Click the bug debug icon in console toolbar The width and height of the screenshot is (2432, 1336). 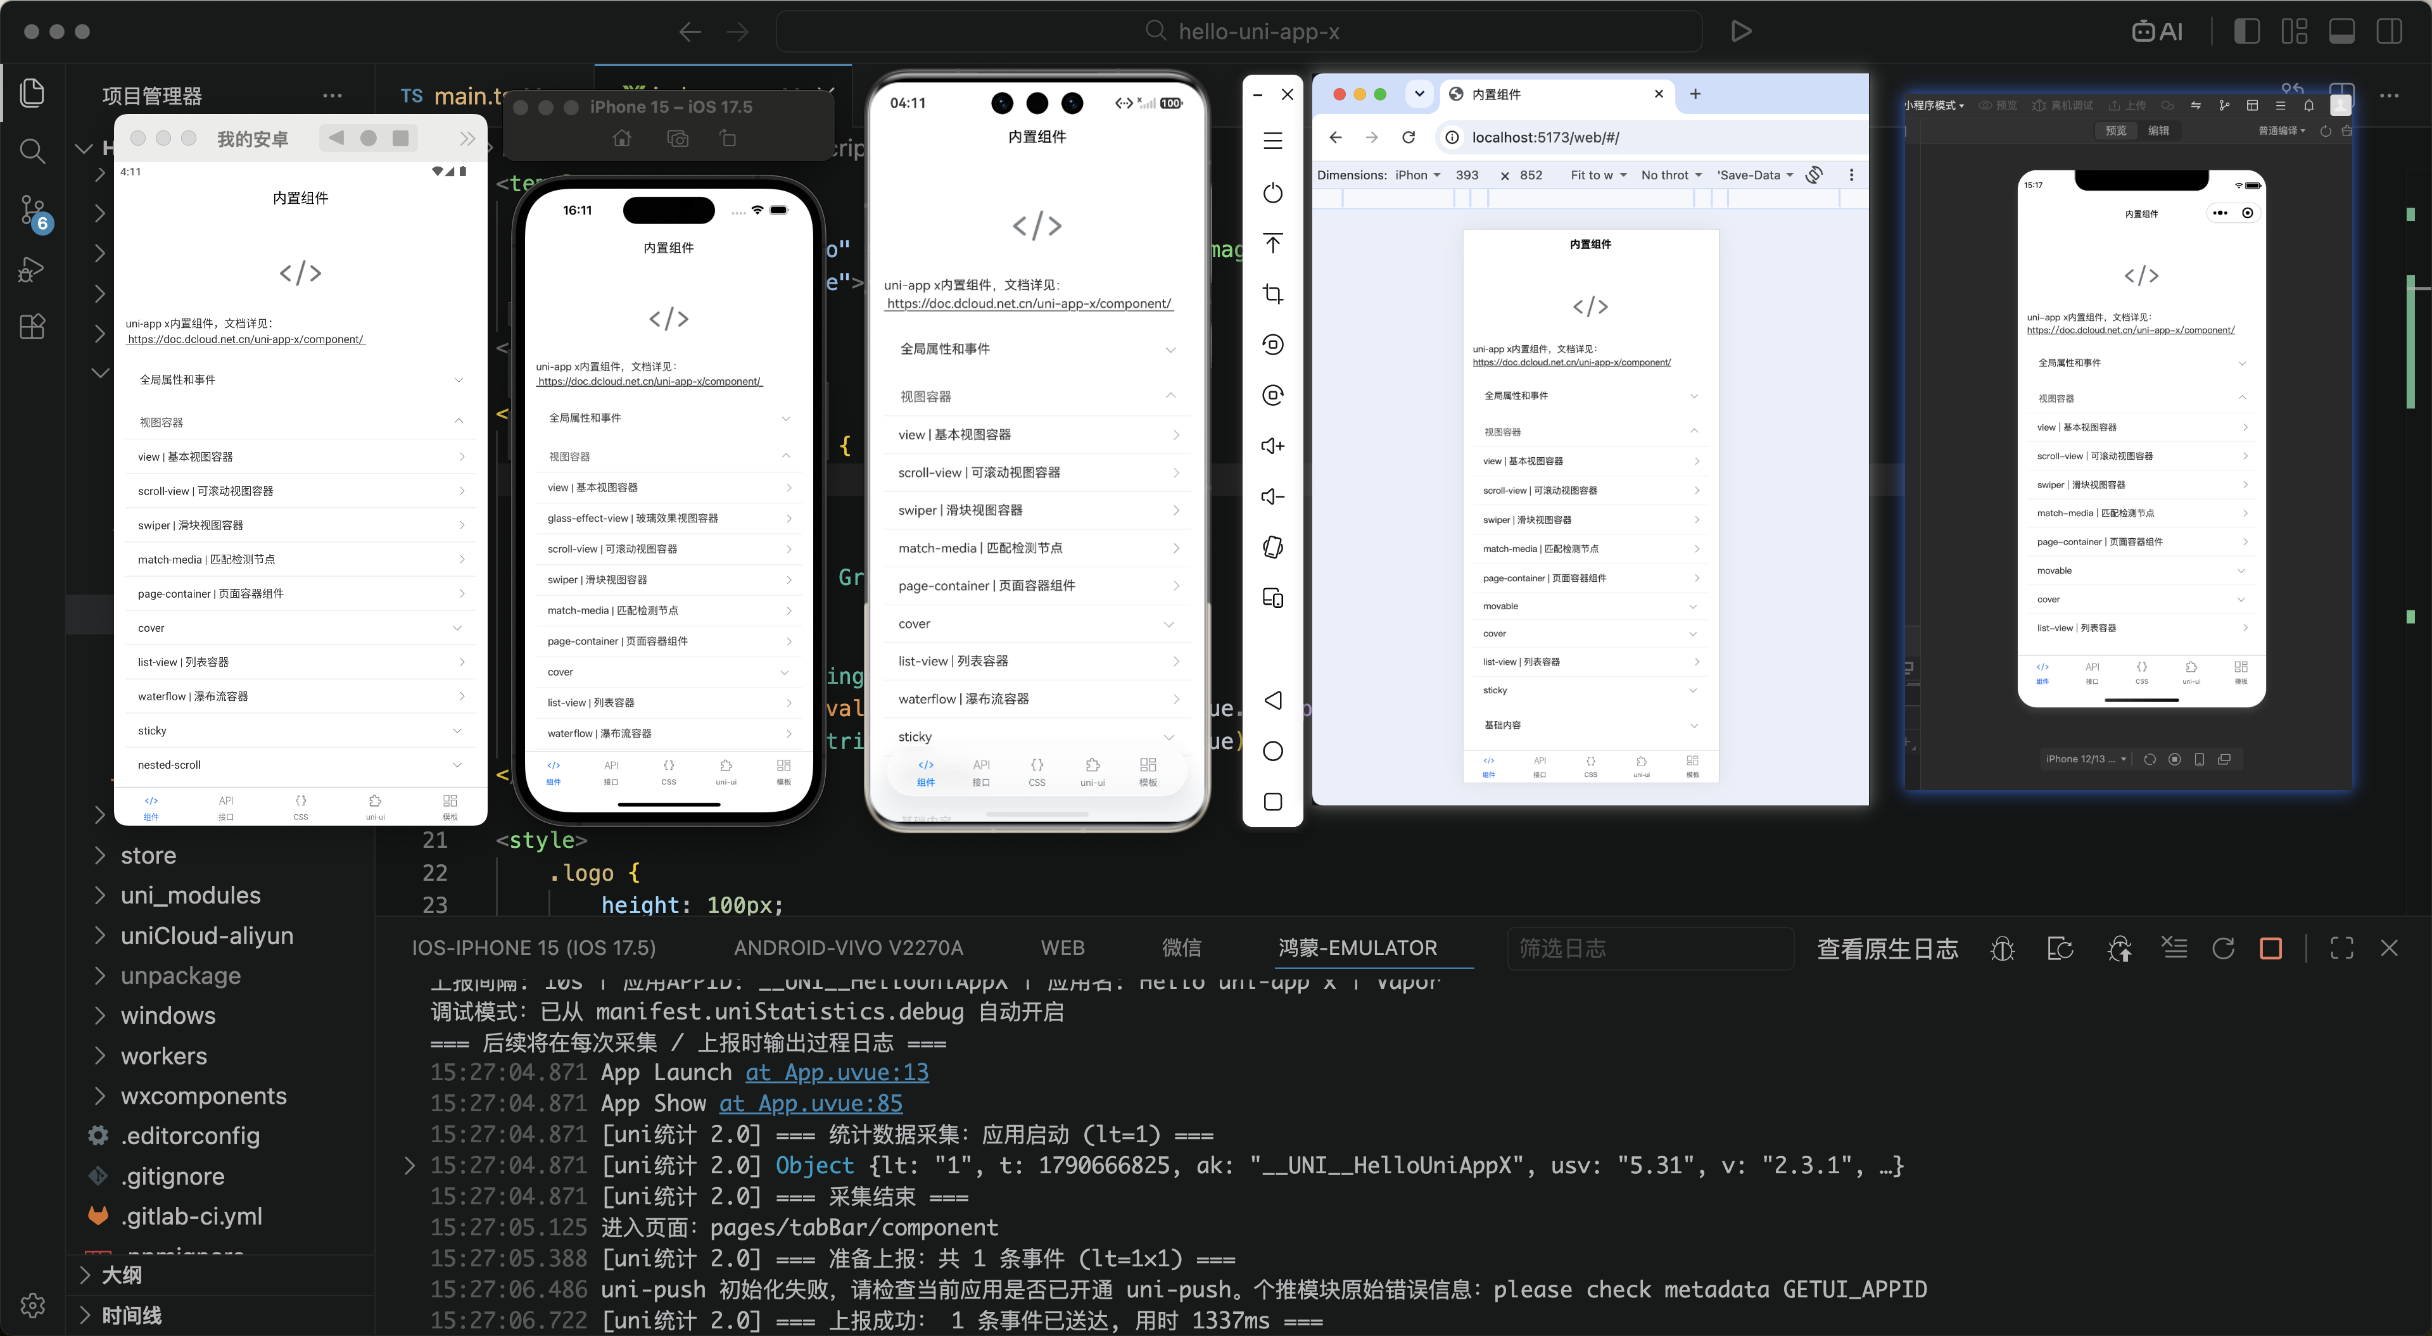pos(2003,949)
